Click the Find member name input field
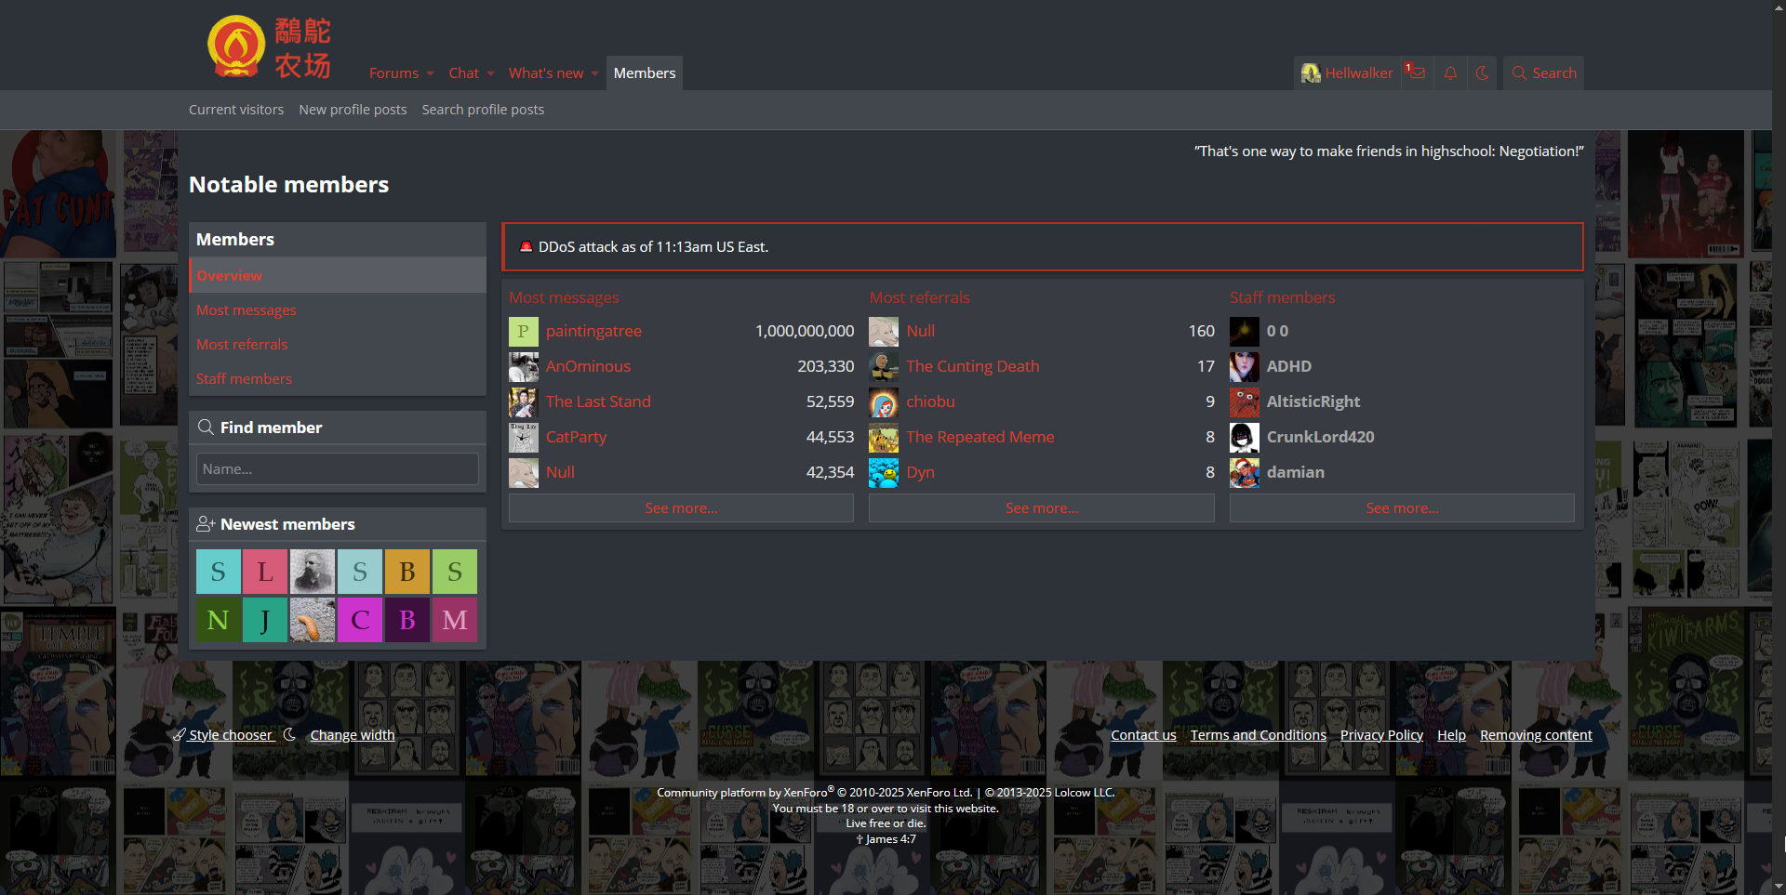This screenshot has width=1786, height=895. 338,469
